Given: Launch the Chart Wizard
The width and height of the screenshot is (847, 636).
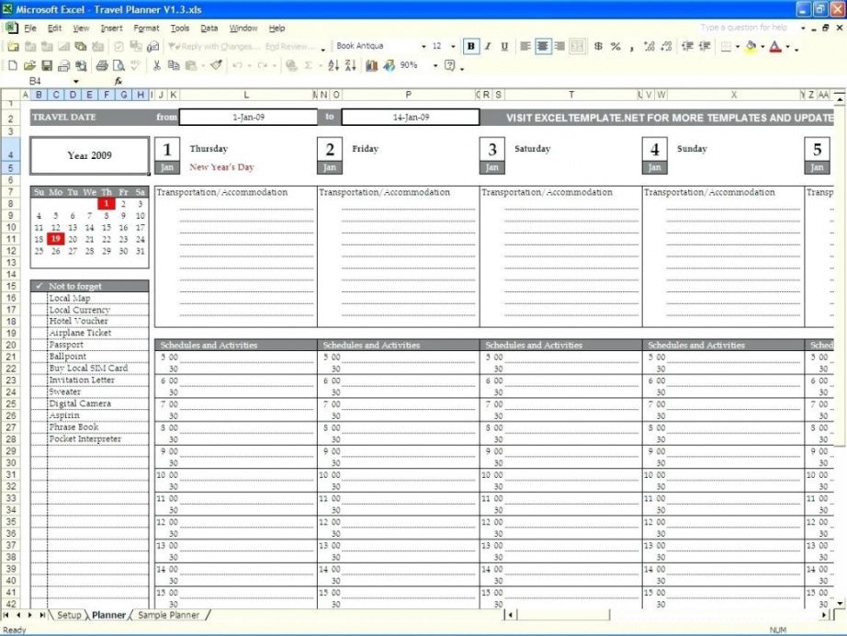Looking at the screenshot, I should [372, 66].
